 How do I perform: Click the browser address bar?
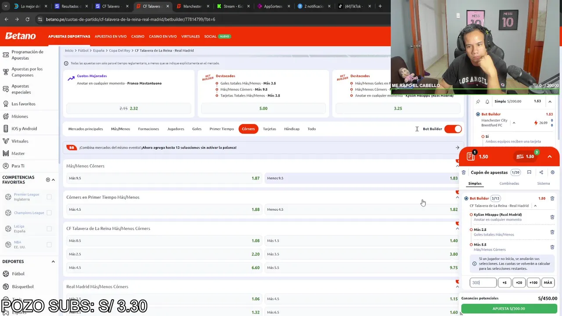[211, 19]
